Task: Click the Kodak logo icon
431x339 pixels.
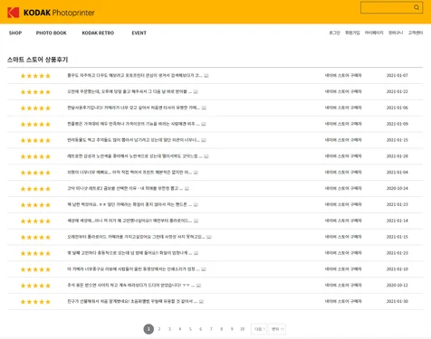Action: point(14,13)
